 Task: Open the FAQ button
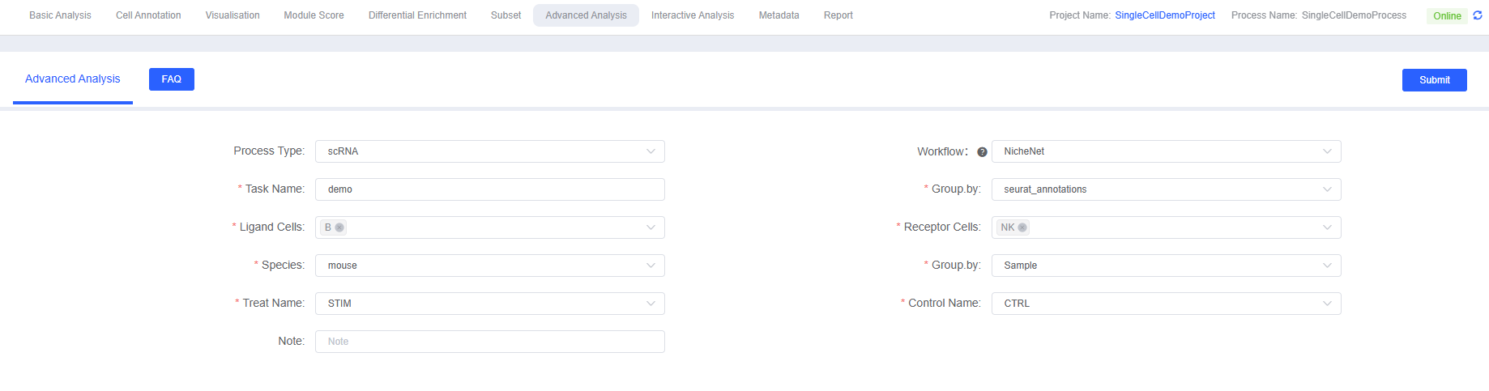171,79
